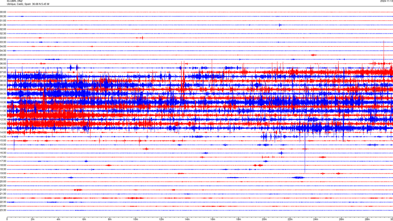This screenshot has height=221, width=393.
Task: Select the 09:30 time row label
Action: (3, 94)
